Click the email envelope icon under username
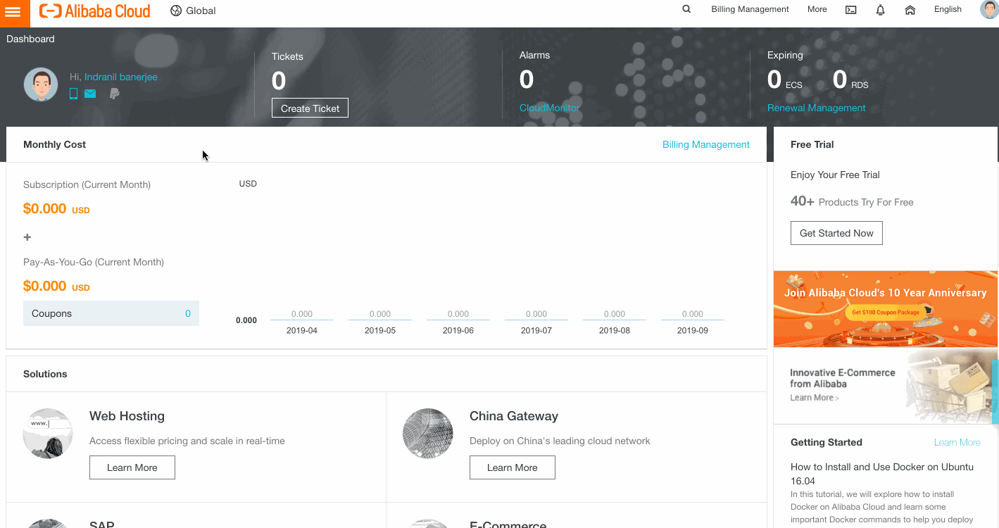Image resolution: width=999 pixels, height=528 pixels. [90, 94]
